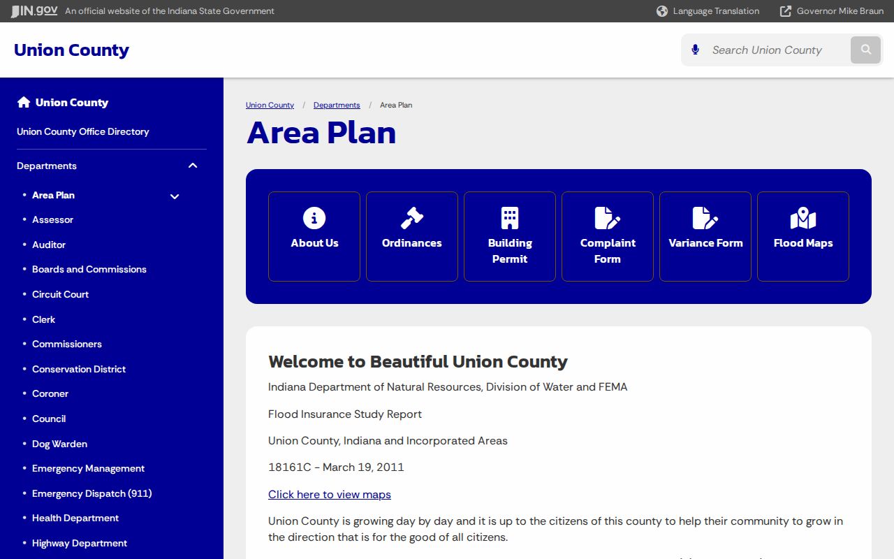Follow 'Click here to view maps' link
Screen dimensions: 894x559
tap(330, 494)
